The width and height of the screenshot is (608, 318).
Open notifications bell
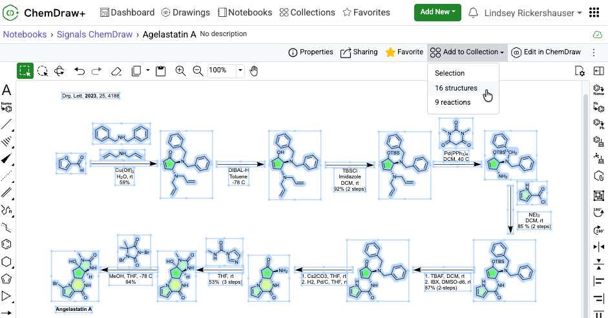pyautogui.click(x=473, y=13)
